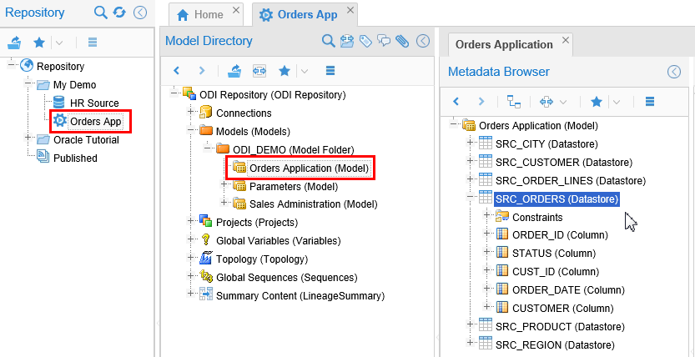Click the favorites star in the Metadata Browser toolbar
695x357 pixels.
click(x=597, y=102)
